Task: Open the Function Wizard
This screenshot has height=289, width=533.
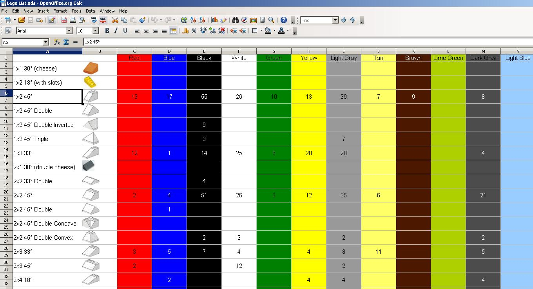Action: tap(57, 42)
